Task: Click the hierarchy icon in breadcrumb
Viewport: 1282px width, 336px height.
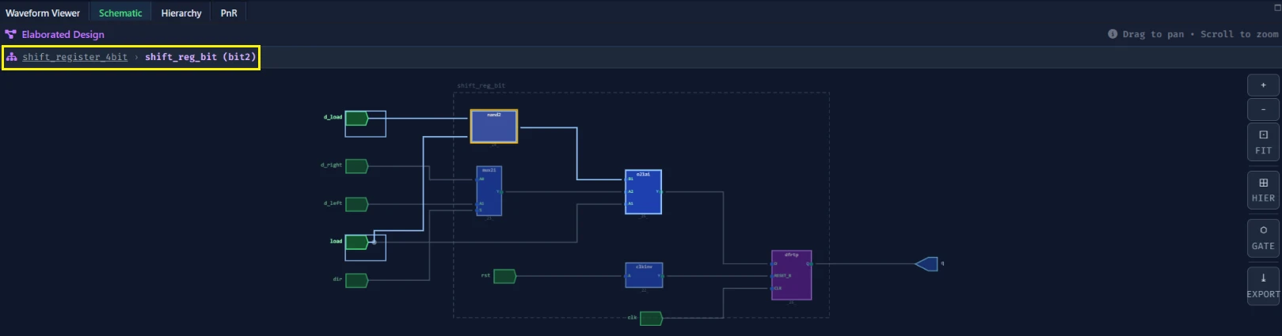Action: pyautogui.click(x=11, y=57)
